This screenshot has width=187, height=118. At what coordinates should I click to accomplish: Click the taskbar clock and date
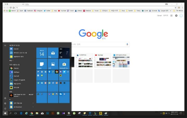click(174, 113)
